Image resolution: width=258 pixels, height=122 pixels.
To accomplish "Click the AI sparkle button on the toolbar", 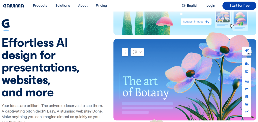I will (247, 51).
